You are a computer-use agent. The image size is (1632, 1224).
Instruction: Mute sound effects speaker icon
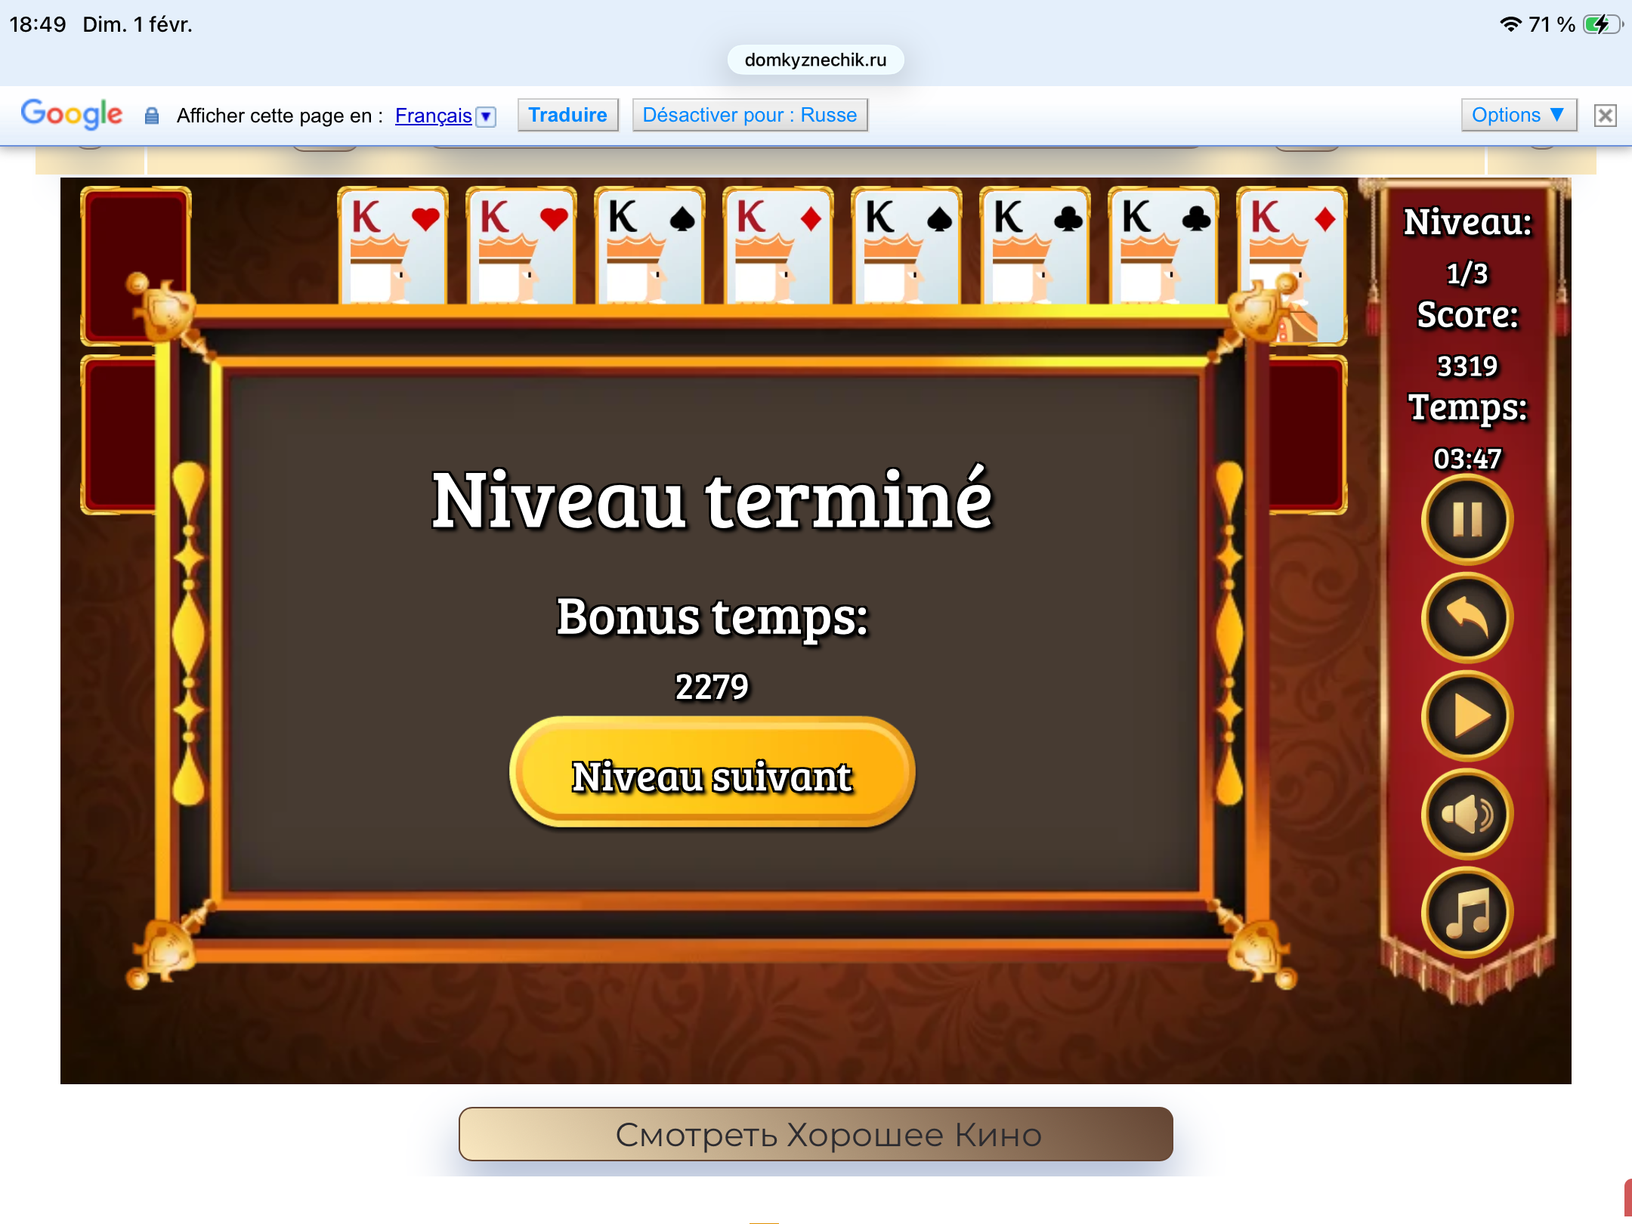coord(1467,814)
